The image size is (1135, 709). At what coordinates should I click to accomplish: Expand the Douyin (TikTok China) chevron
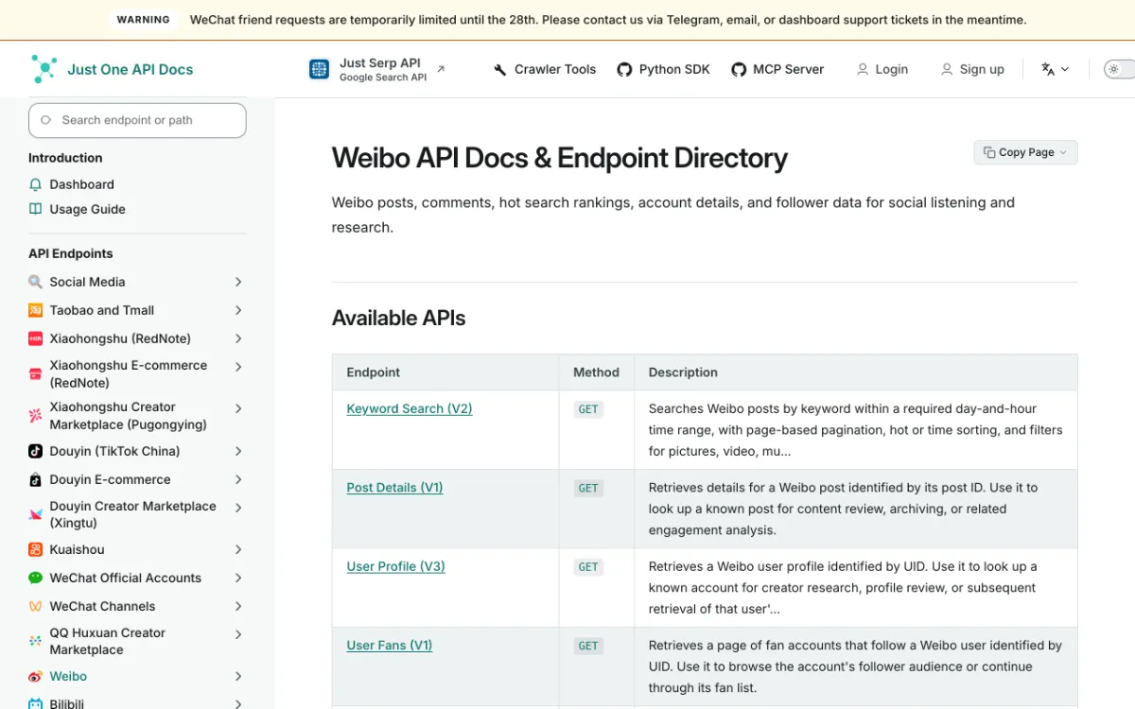[238, 451]
